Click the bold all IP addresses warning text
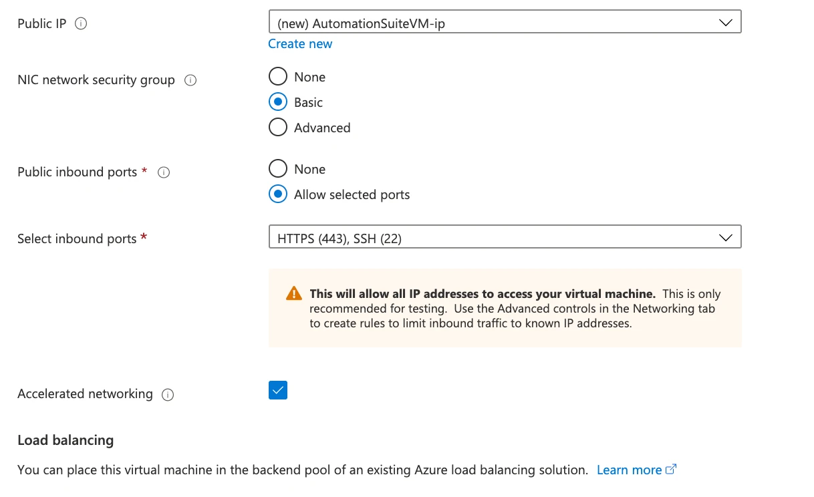 point(483,294)
